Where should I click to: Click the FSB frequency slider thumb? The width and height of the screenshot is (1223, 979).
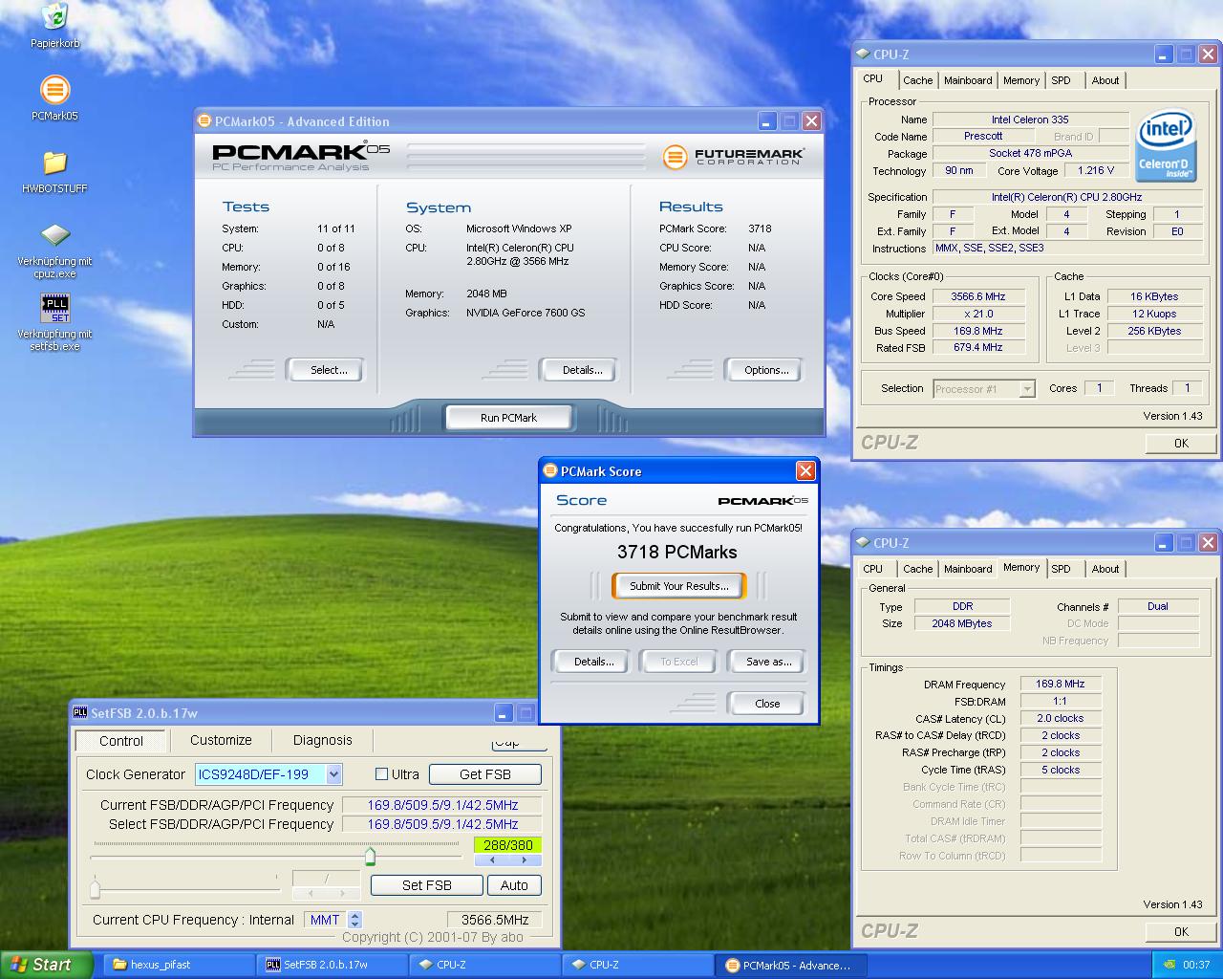pyautogui.click(x=370, y=856)
